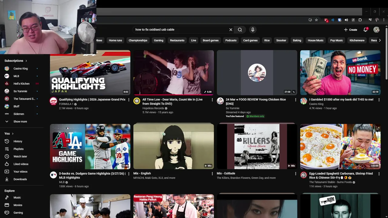The height and width of the screenshot is (218, 388).
Task: Open the account avatar menu
Action: click(x=376, y=30)
